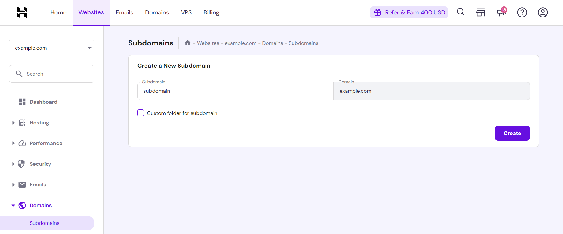Open the example.com website selector dropdown
Viewport: 563px width, 234px height.
(52, 48)
